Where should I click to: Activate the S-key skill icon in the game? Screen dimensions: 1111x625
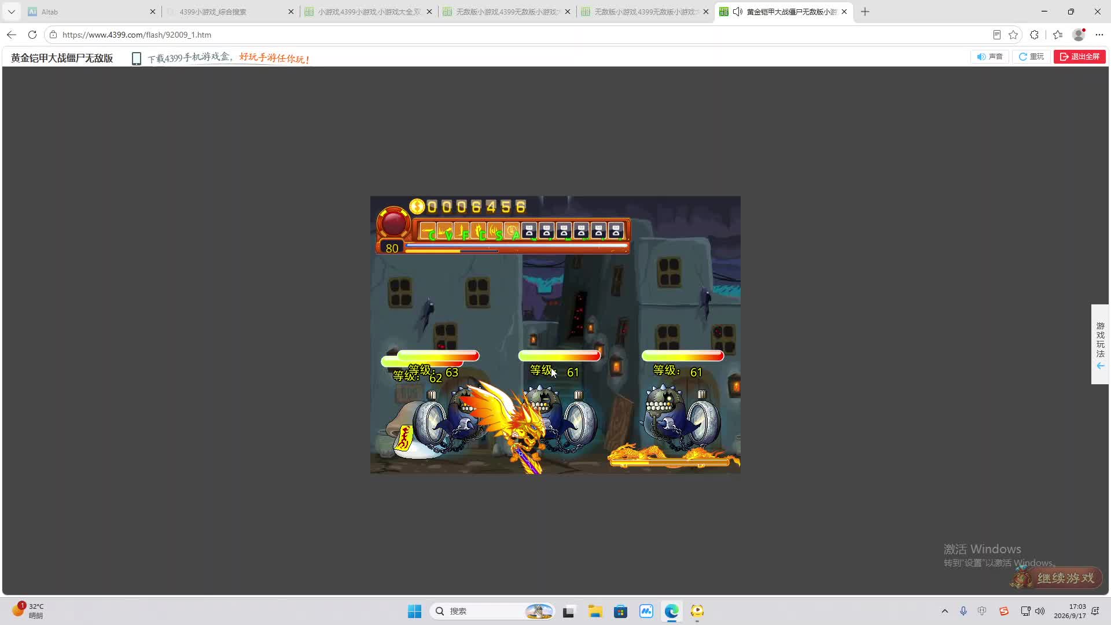click(495, 231)
